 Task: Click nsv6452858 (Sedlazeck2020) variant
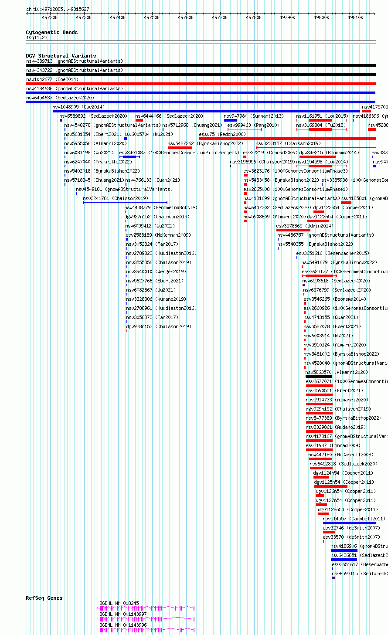click(344, 464)
